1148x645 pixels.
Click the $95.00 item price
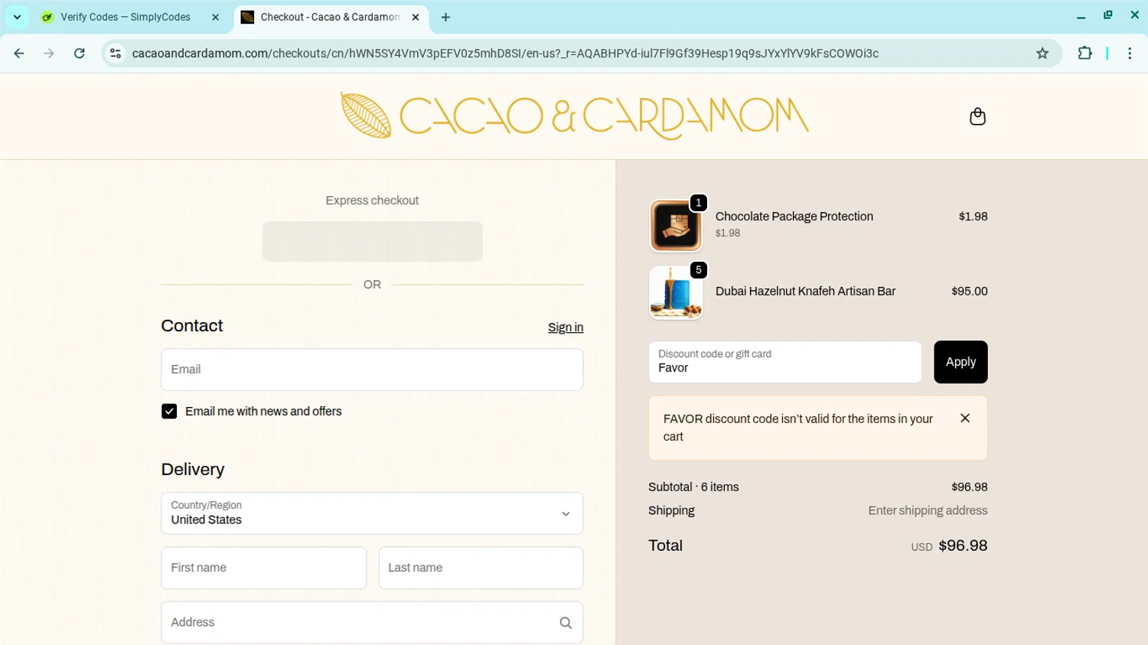970,292
